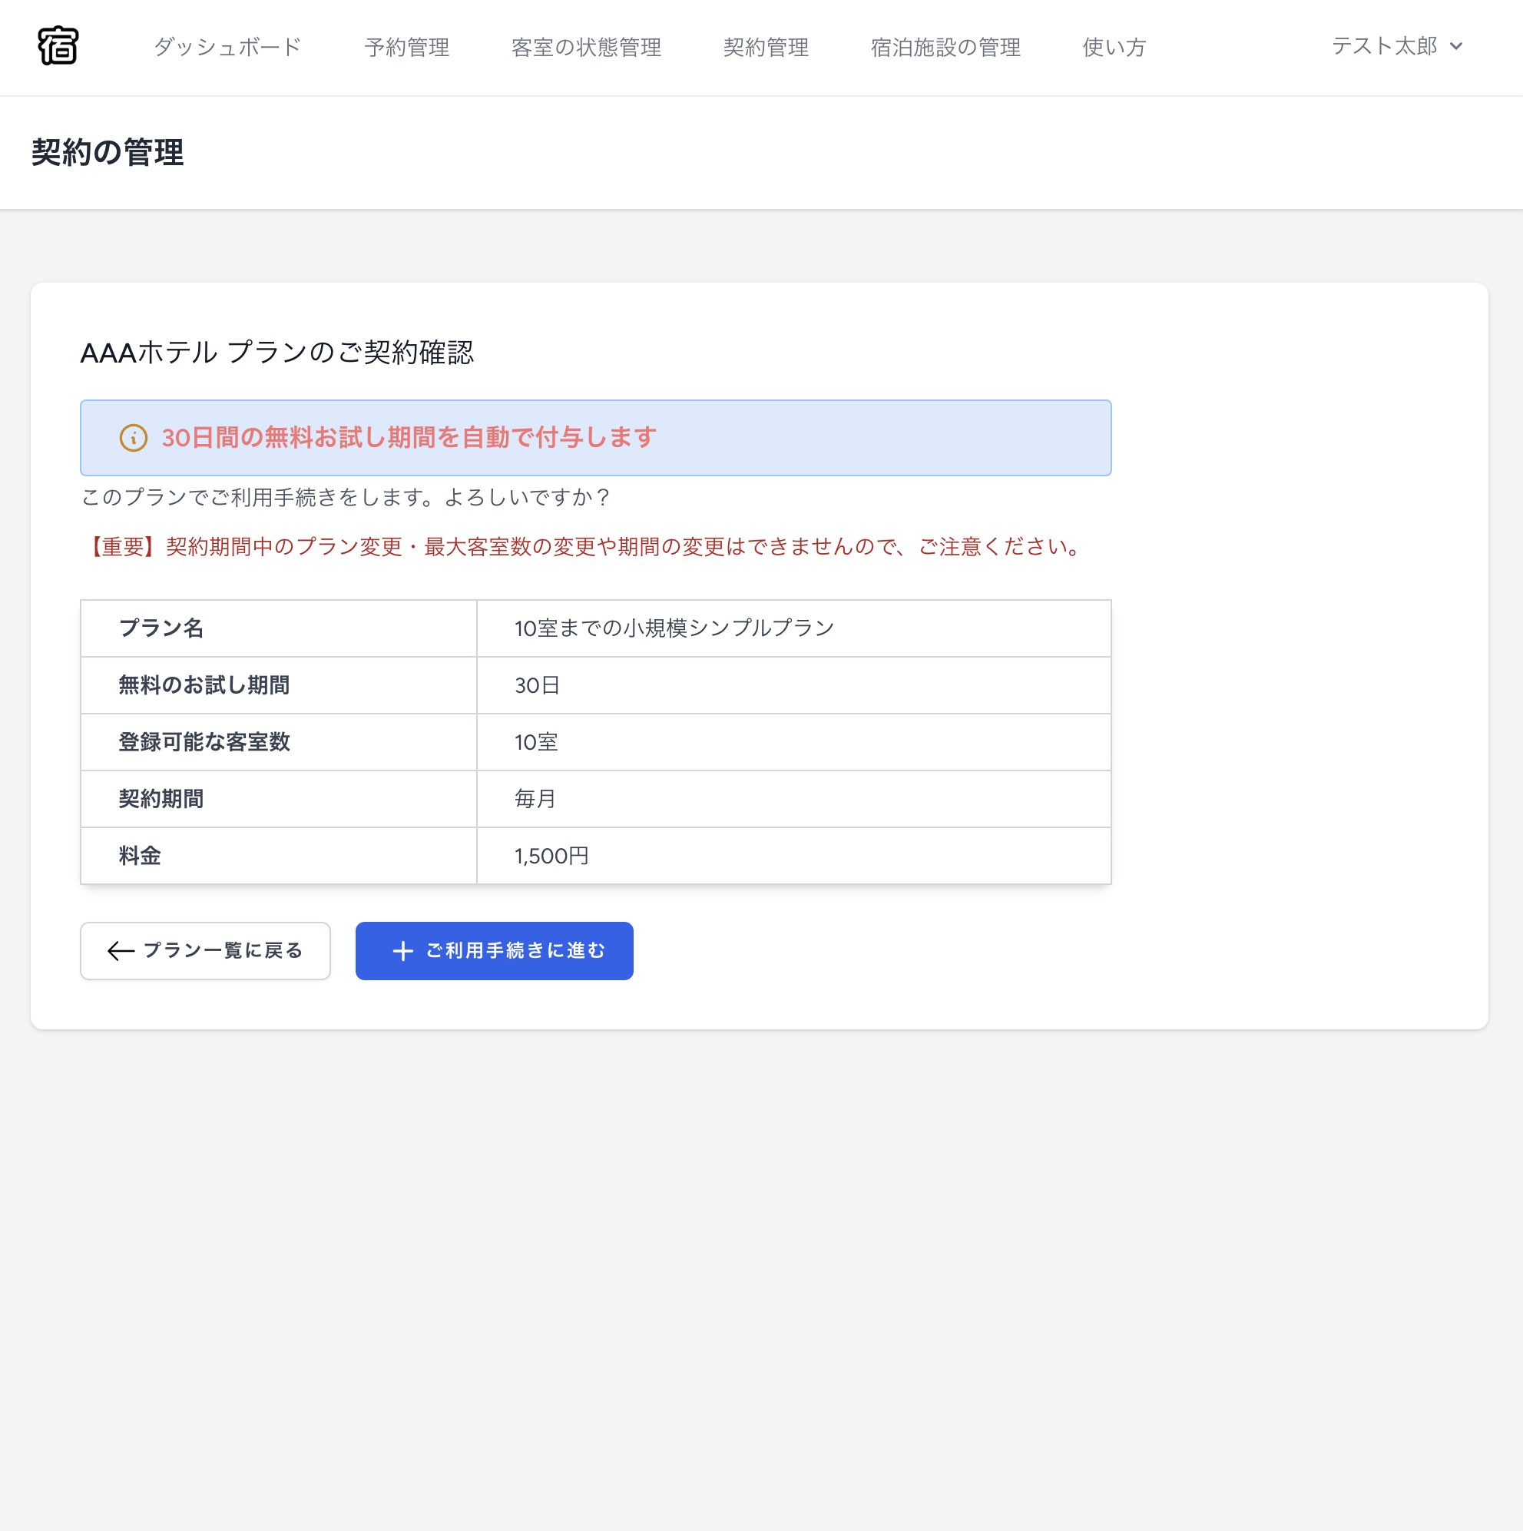This screenshot has height=1531, width=1523.
Task: Click the 10室までの小規模シンプルプラン cell
Action: point(793,628)
